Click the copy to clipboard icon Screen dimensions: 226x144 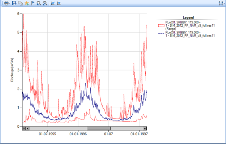(x=20, y=3)
